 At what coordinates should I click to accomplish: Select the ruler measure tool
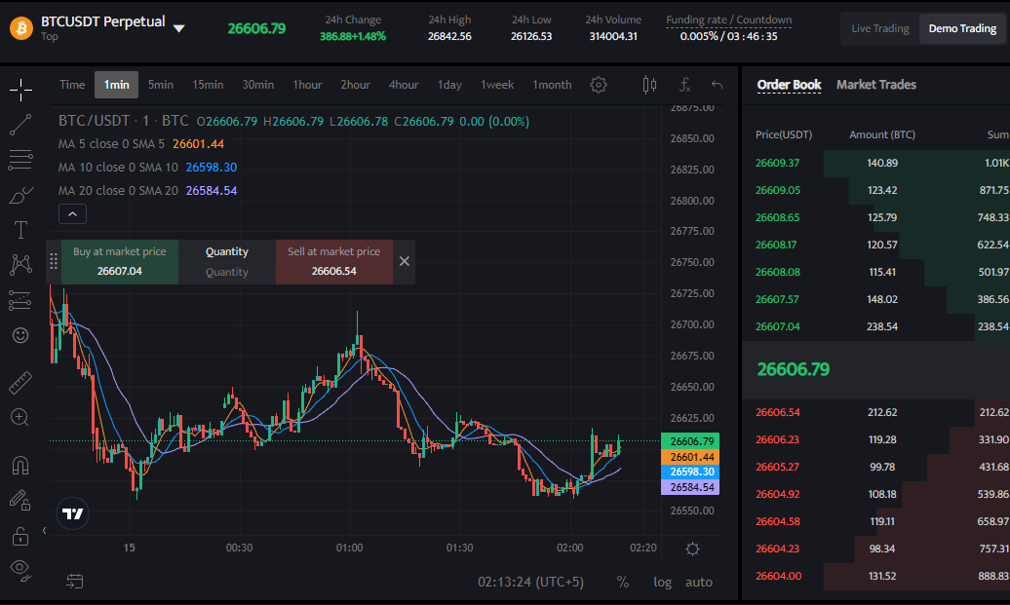pyautogui.click(x=20, y=382)
